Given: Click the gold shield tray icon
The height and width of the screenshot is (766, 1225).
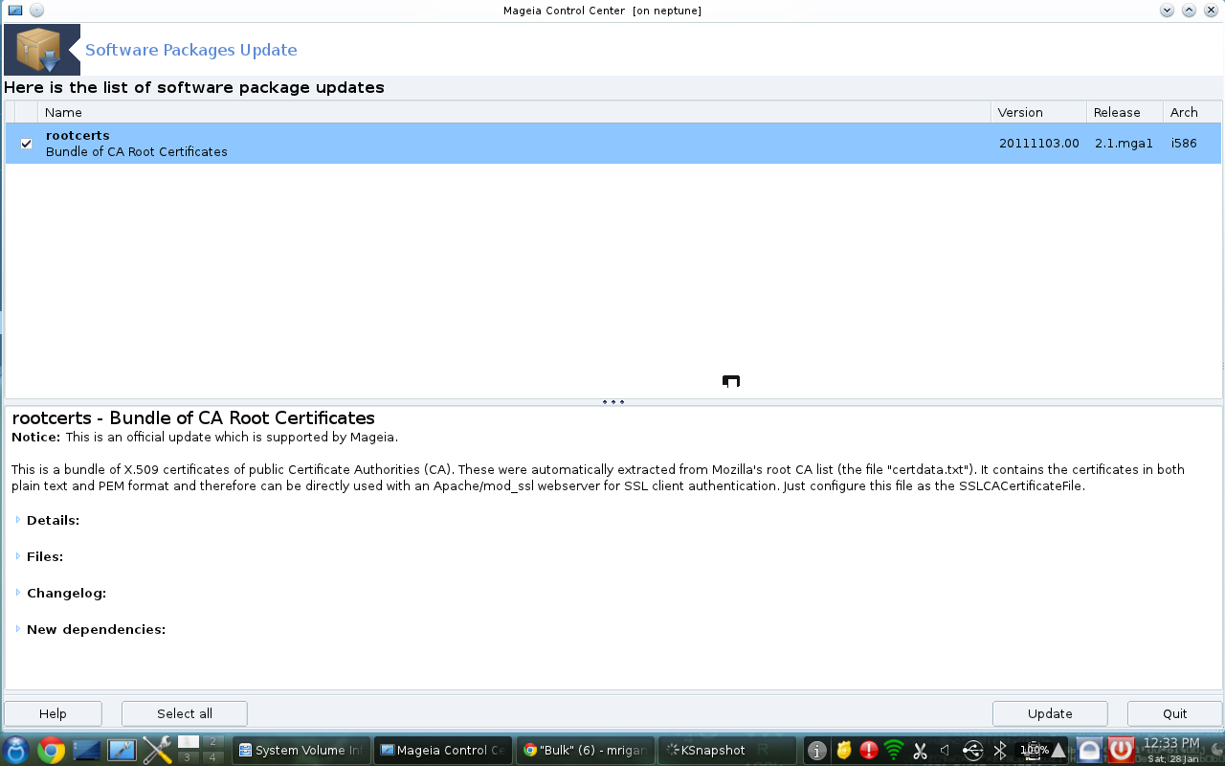Looking at the screenshot, I should (x=843, y=751).
